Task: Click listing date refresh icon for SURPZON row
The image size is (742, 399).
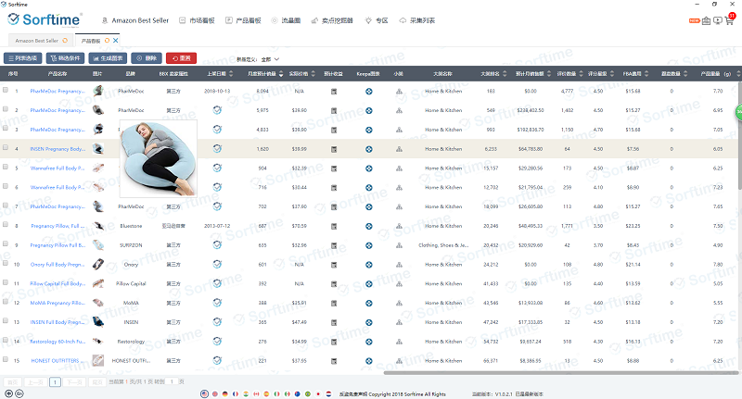Action: [x=217, y=244]
